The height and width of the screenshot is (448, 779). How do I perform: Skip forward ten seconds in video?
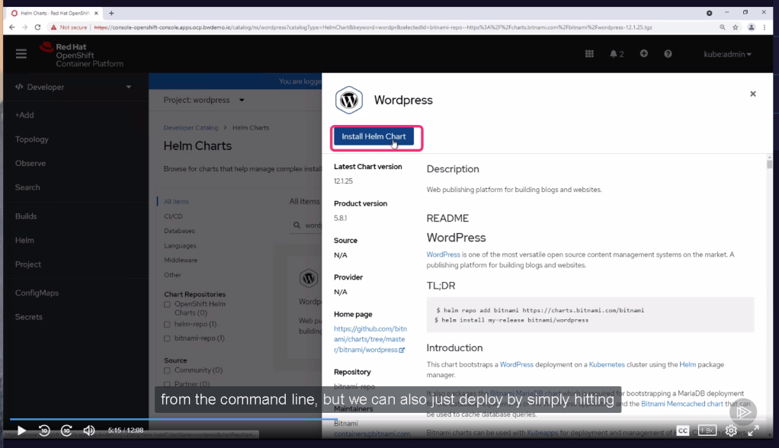tap(66, 430)
